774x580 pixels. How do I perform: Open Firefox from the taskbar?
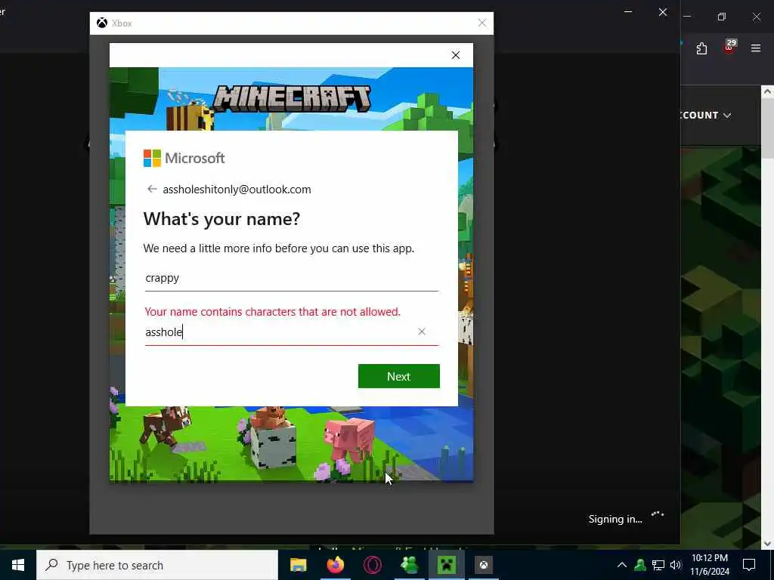click(x=335, y=565)
